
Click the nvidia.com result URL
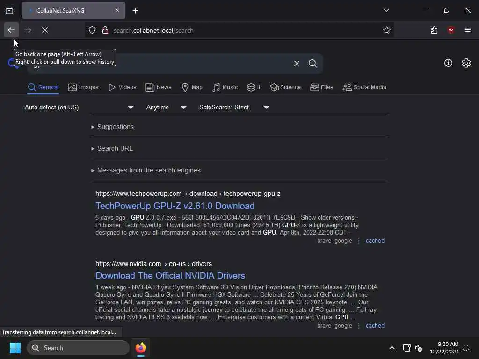click(x=153, y=264)
